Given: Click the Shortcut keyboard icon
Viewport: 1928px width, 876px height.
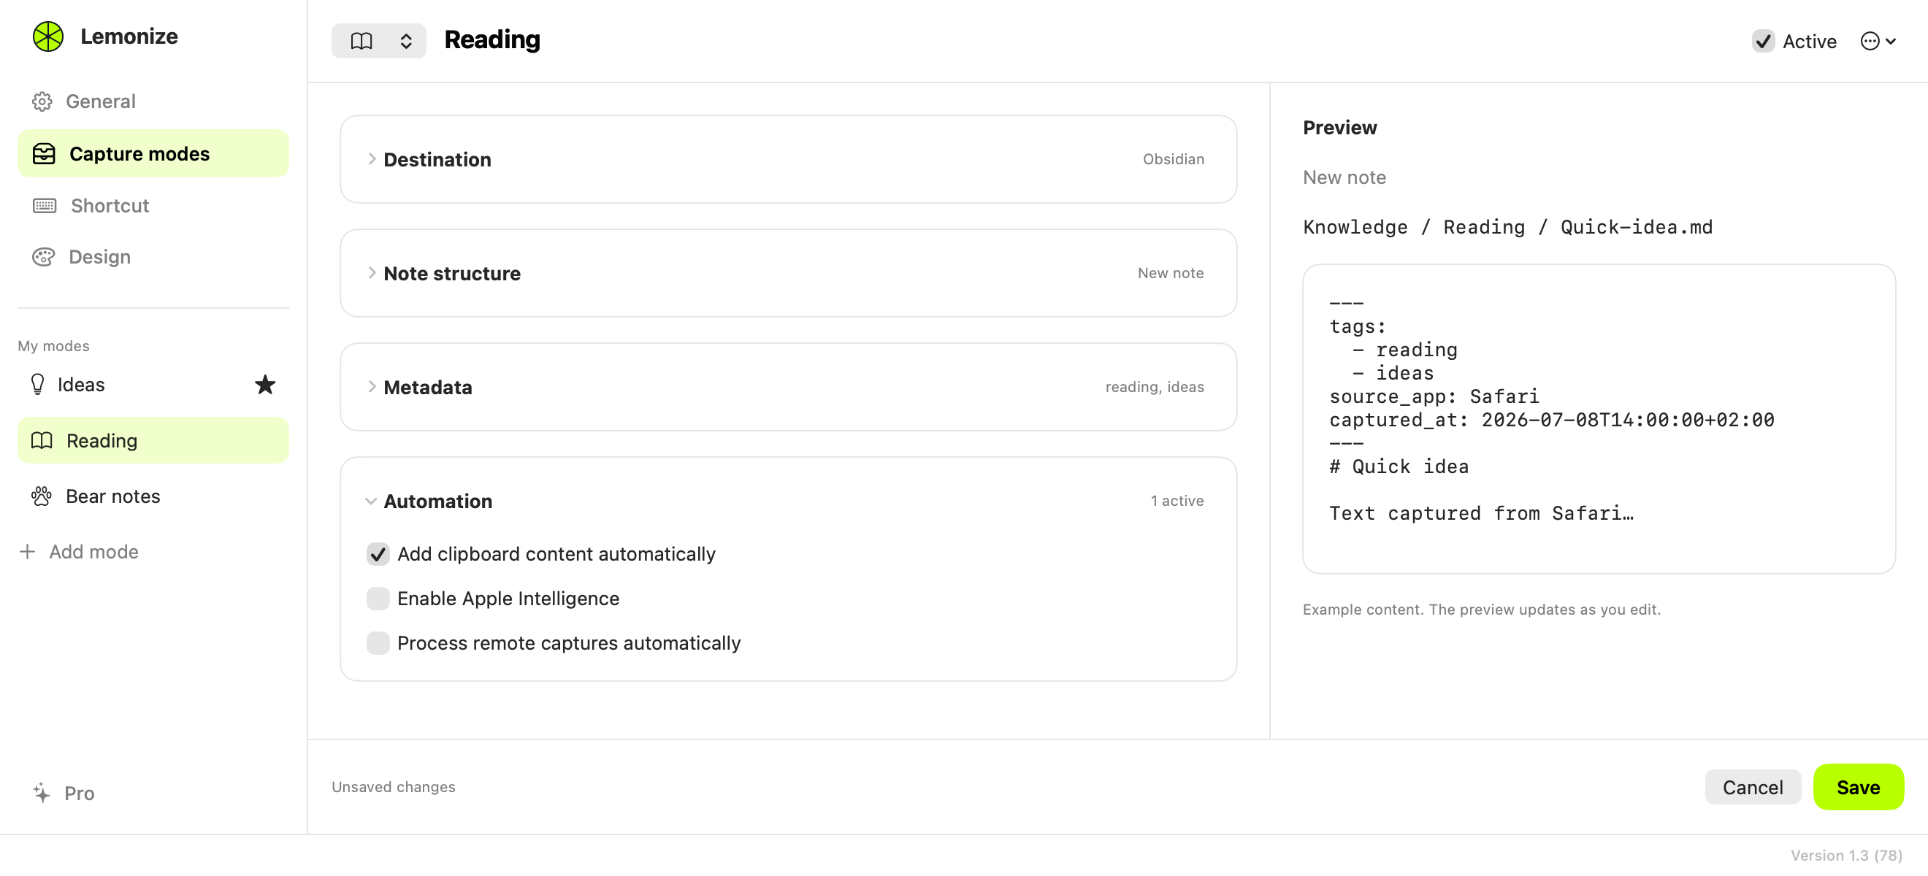Looking at the screenshot, I should tap(44, 206).
